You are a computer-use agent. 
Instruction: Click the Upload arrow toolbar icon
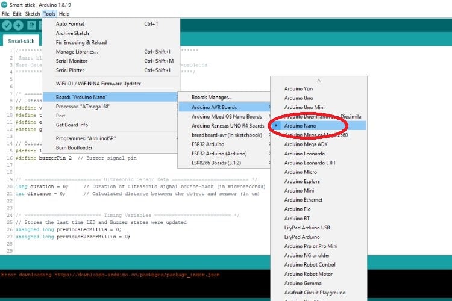pos(19,25)
